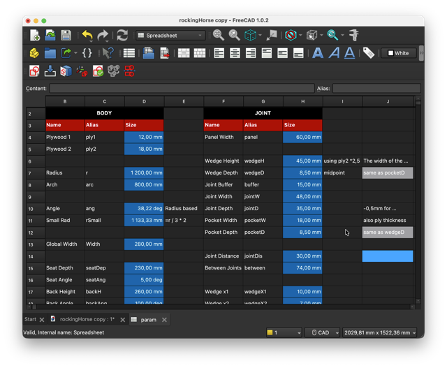This screenshot has width=447, height=368.
Task: Expand the redo history arrow
Action: 107,41
